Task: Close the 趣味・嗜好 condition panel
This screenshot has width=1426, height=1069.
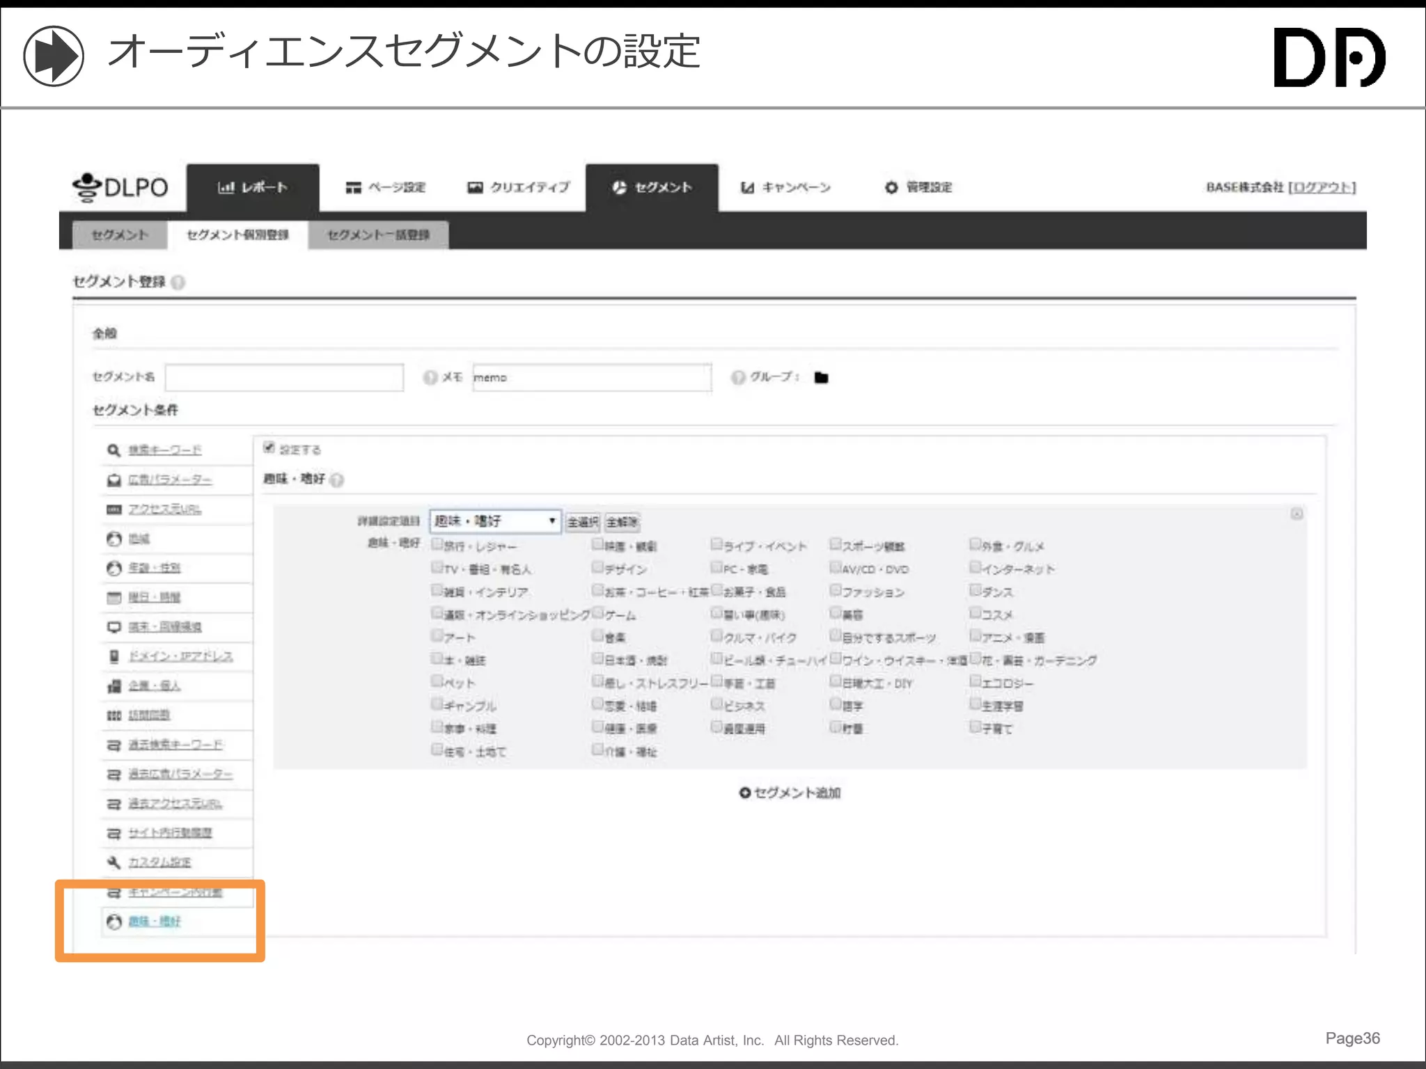Action: 1296,514
